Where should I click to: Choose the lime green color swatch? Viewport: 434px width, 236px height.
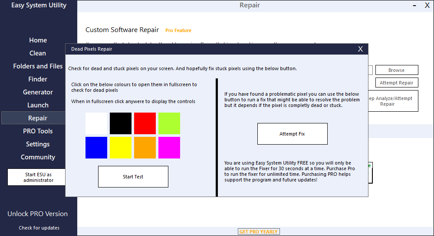pos(169,123)
